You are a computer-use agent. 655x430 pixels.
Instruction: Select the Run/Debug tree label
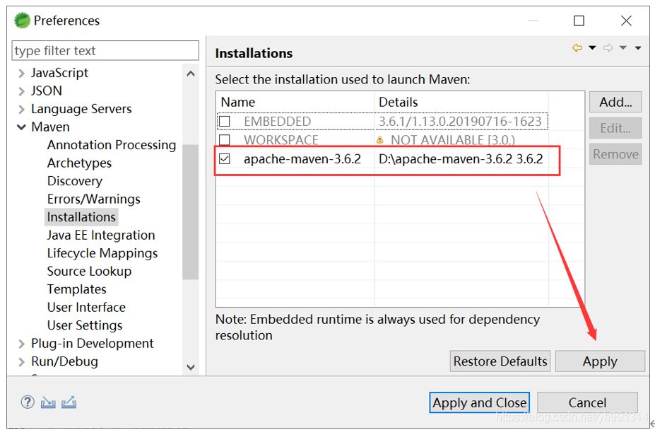pos(64,361)
